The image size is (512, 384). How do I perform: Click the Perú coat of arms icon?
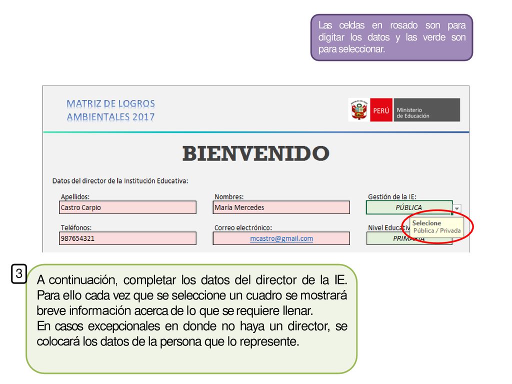click(x=359, y=110)
